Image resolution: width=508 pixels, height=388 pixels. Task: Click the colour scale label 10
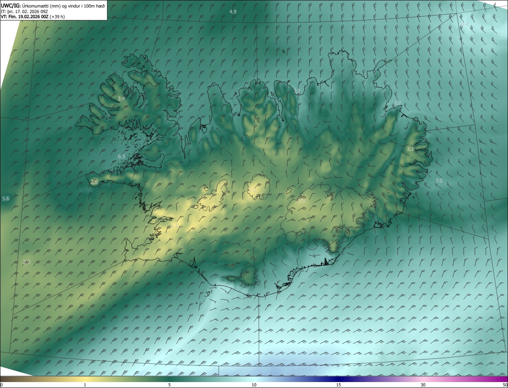pyautogui.click(x=254, y=385)
